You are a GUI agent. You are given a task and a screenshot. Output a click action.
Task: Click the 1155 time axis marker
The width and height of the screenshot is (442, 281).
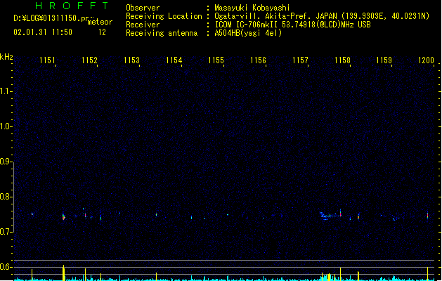point(216,60)
